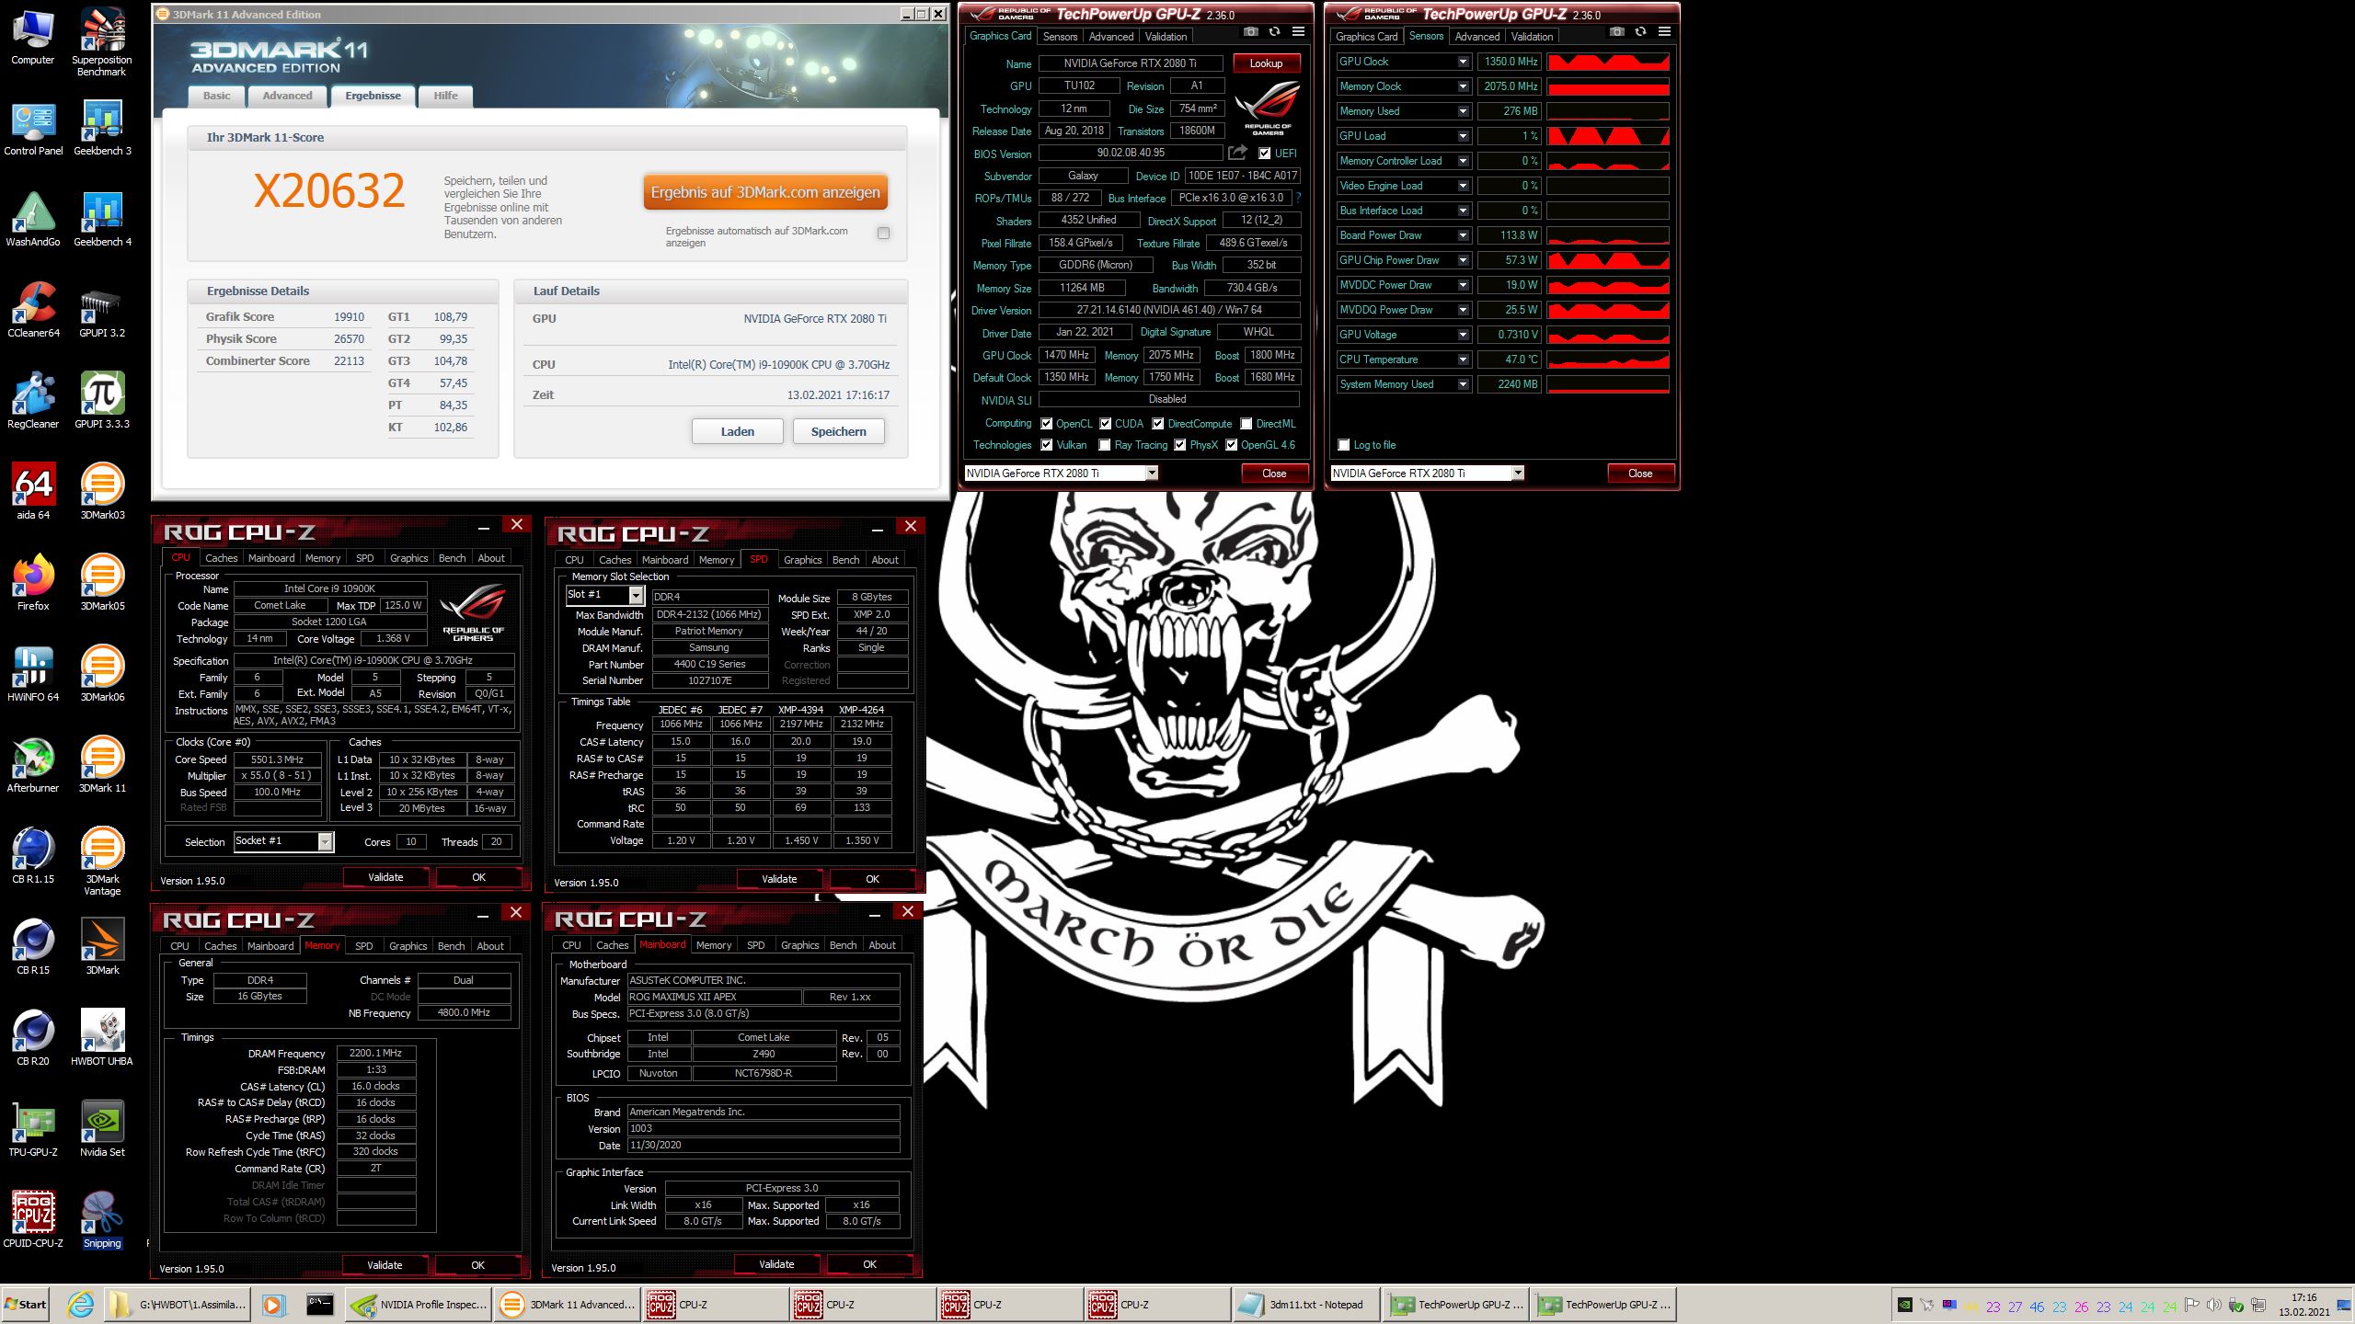Toggle the OpenCL checkbox in GPU-Z
Viewport: 2355px width, 1324px height.
[x=1046, y=424]
